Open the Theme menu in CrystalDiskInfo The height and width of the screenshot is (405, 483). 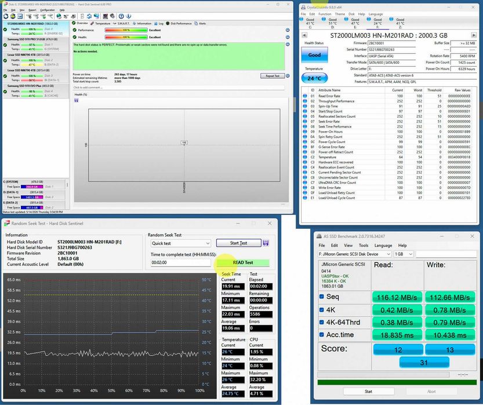(340, 14)
